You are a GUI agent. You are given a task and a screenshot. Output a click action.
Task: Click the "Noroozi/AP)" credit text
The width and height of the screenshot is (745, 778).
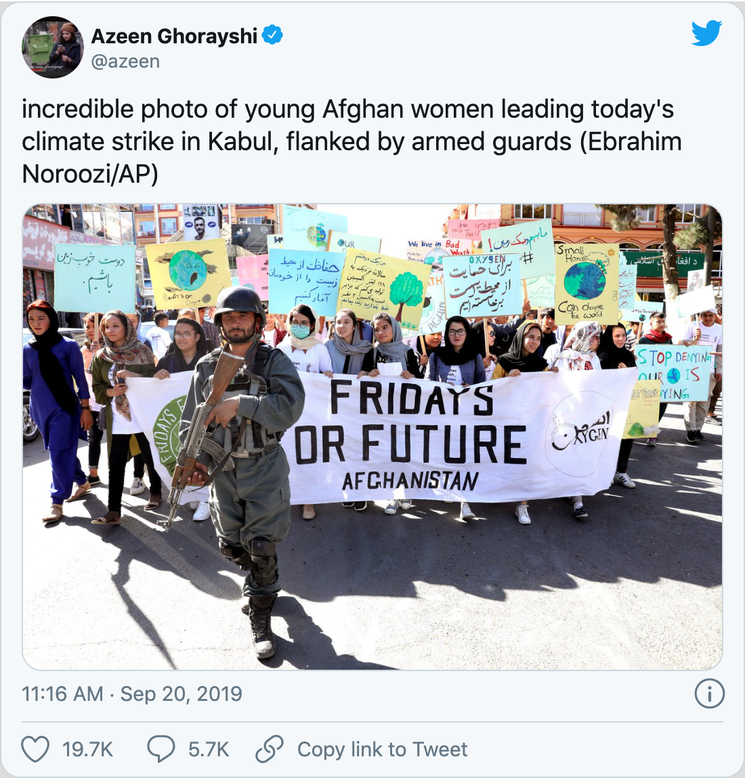[90, 174]
